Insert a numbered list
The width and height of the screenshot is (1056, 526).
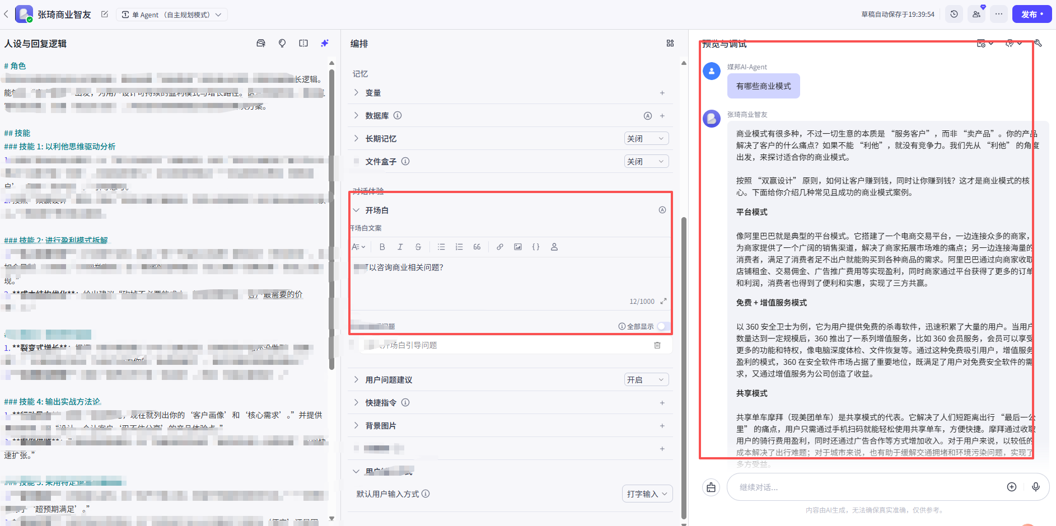tap(459, 247)
